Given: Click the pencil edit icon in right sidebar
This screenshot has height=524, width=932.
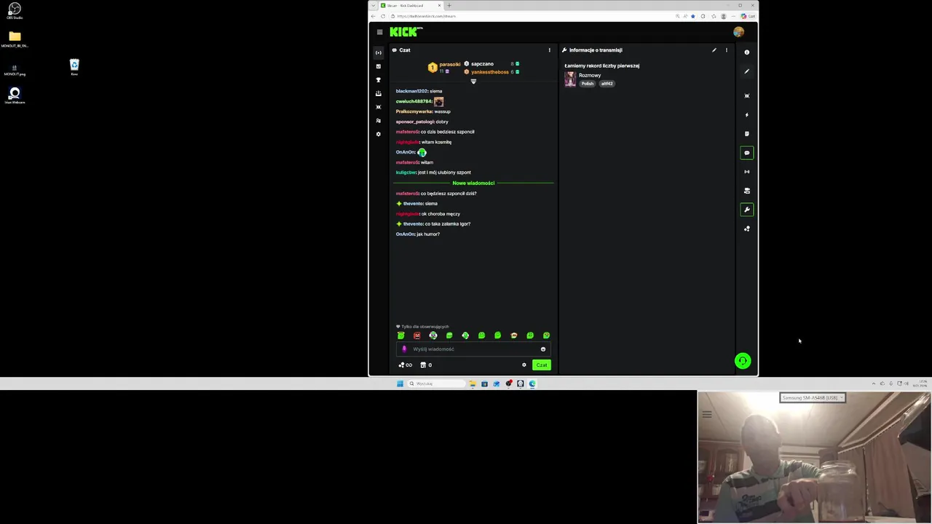Looking at the screenshot, I should pyautogui.click(x=746, y=71).
